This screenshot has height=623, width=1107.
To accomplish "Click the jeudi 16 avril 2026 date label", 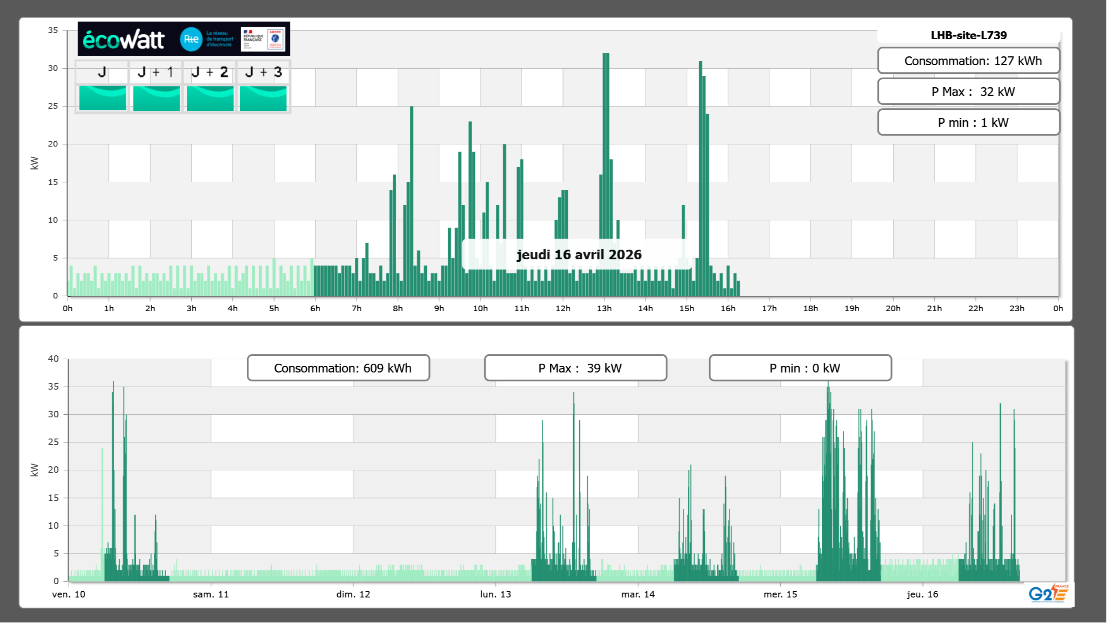I will click(x=579, y=254).
